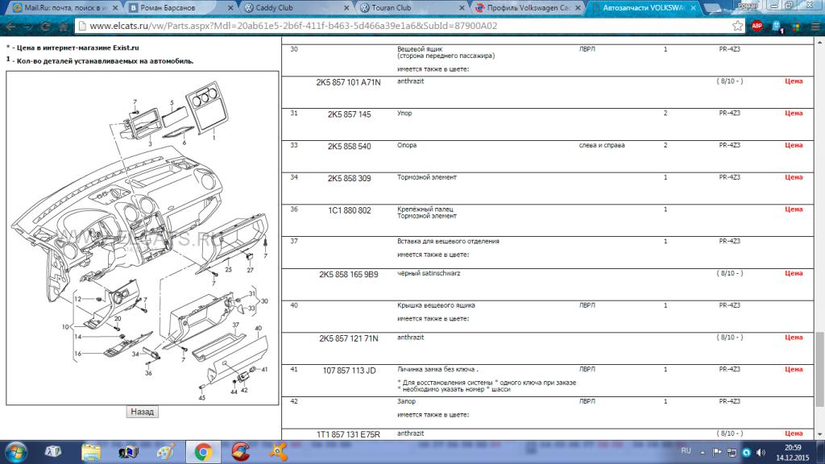
Task: Select part number 107 857 113 JD
Action: click(350, 371)
